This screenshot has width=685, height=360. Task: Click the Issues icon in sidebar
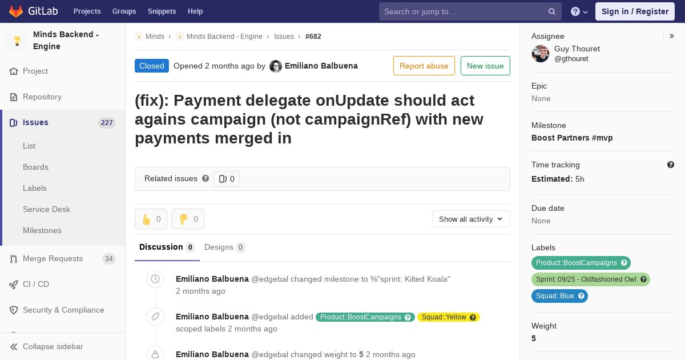pos(14,123)
